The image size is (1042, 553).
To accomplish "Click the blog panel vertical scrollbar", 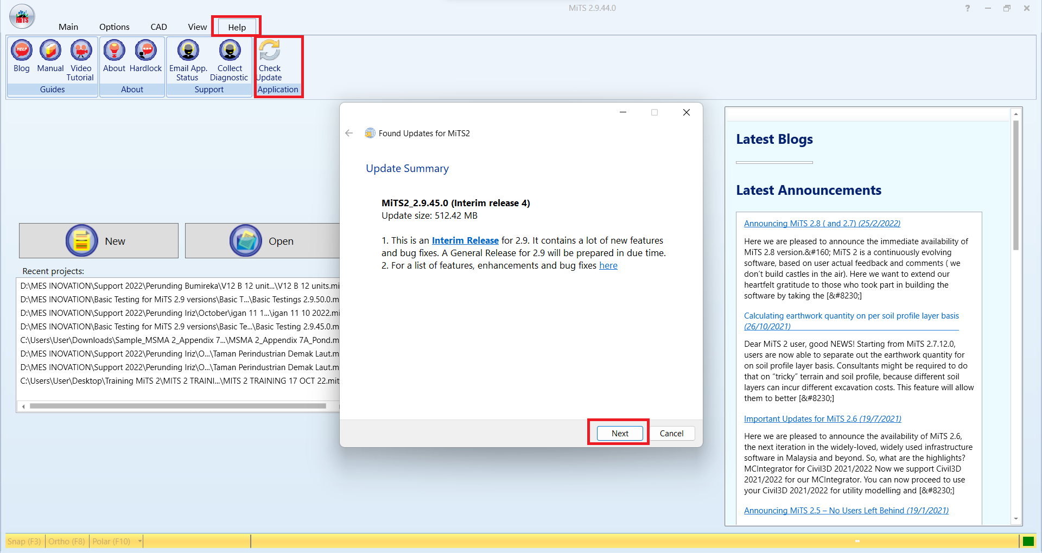I will tap(1015, 185).
